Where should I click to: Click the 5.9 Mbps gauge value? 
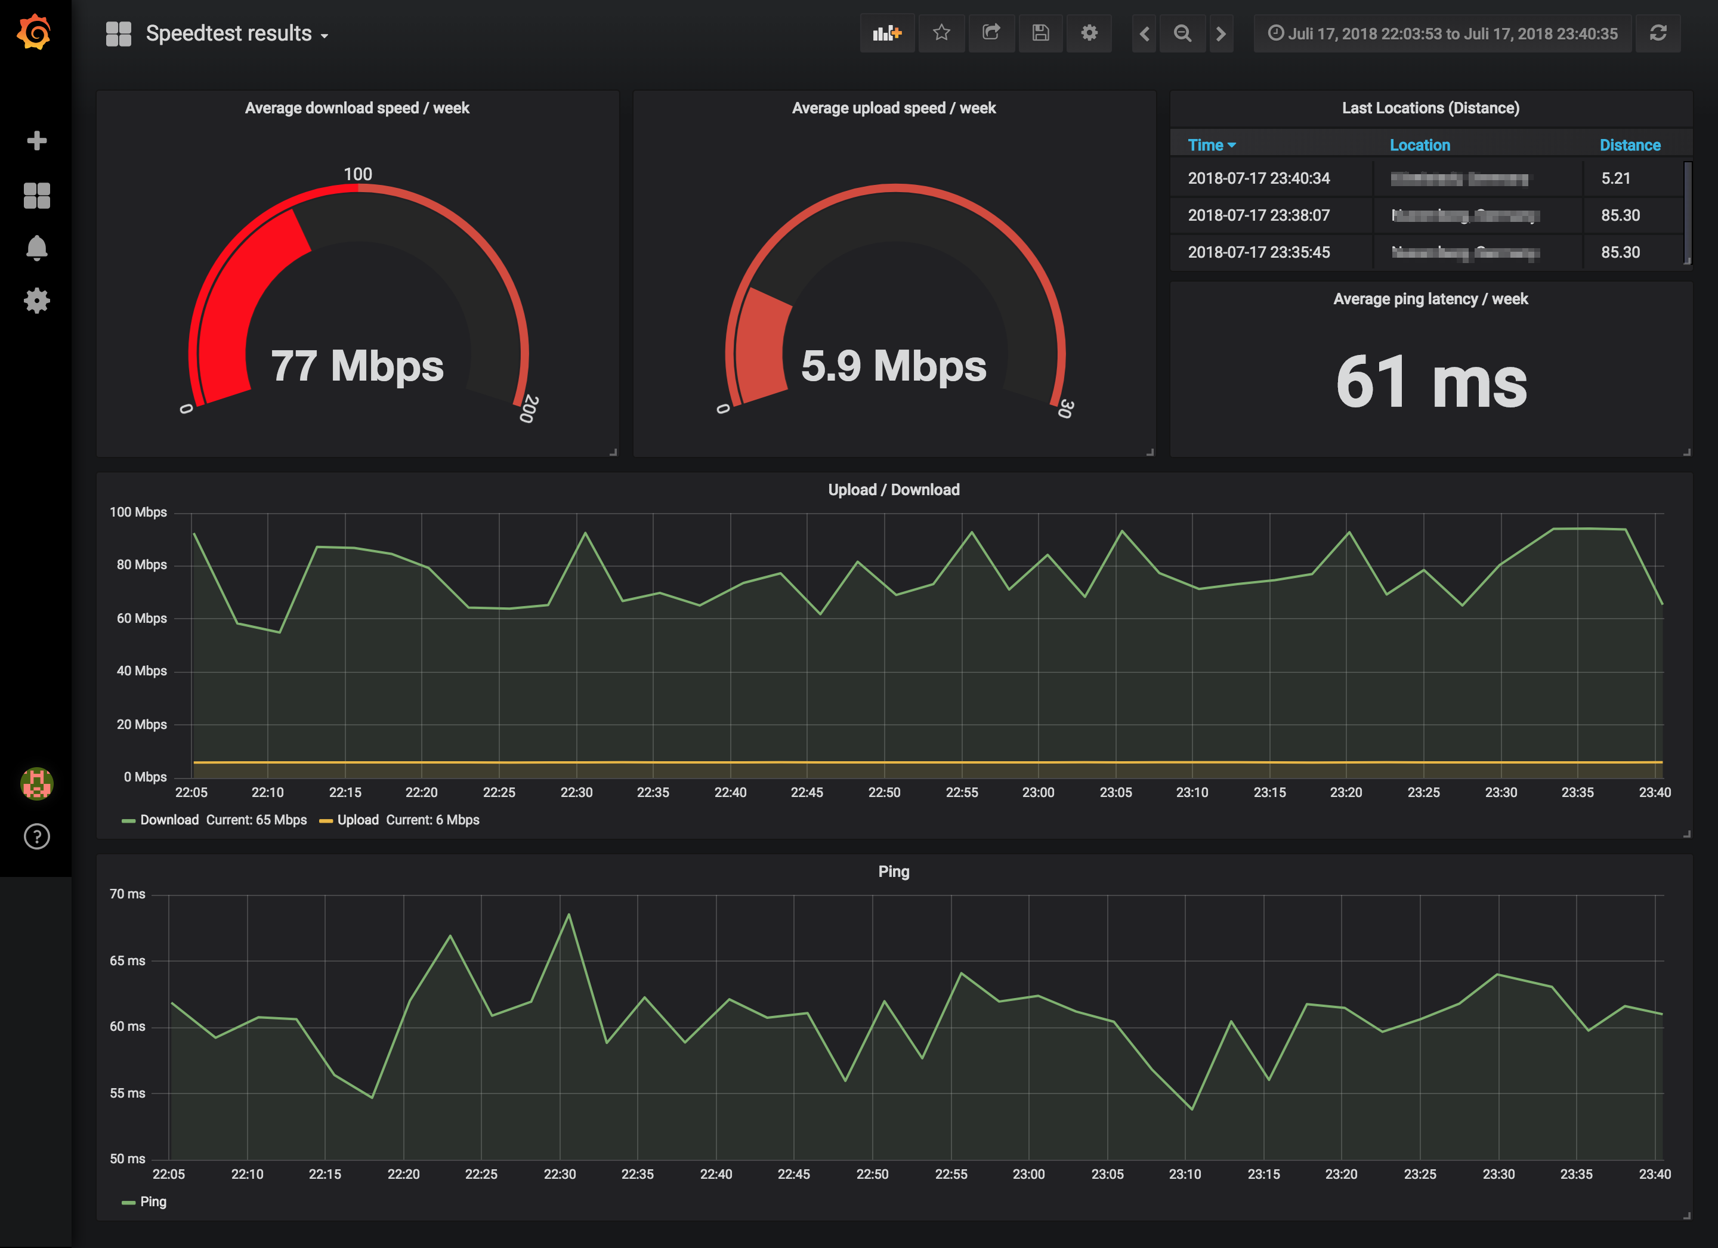[894, 366]
